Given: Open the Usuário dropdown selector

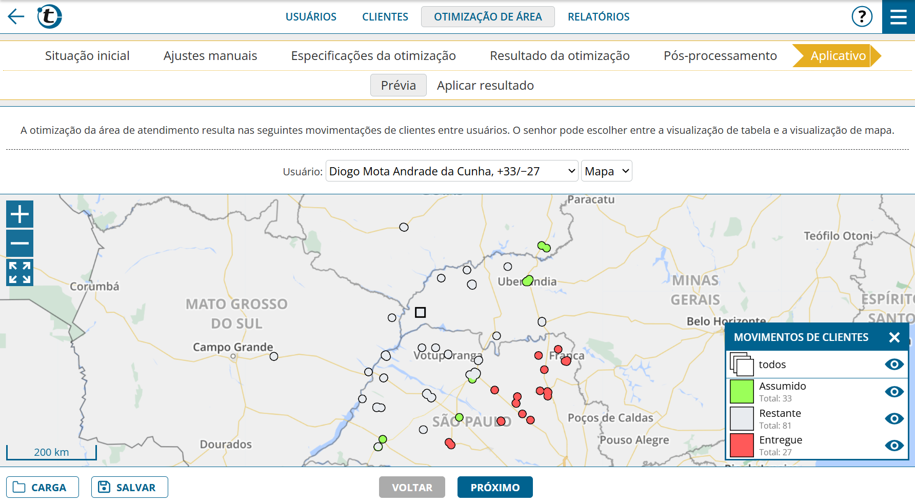Looking at the screenshot, I should 451,171.
